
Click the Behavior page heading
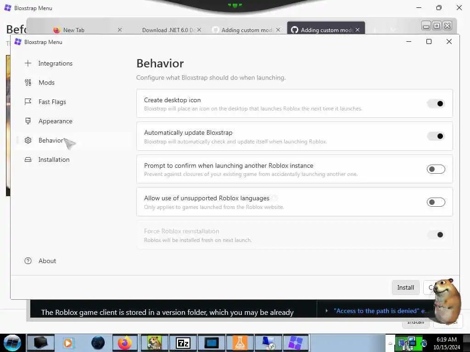coord(160,63)
